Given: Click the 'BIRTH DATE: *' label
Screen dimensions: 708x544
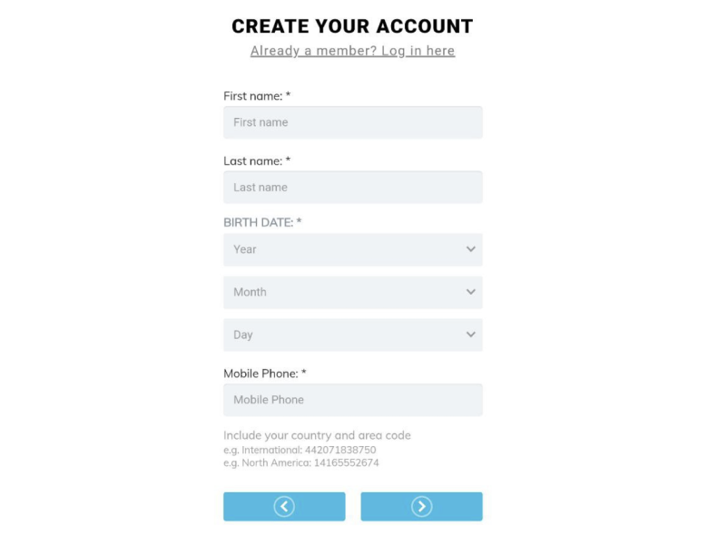Looking at the screenshot, I should coord(262,222).
